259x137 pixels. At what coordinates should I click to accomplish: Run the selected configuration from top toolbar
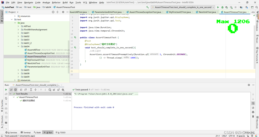[218, 7]
